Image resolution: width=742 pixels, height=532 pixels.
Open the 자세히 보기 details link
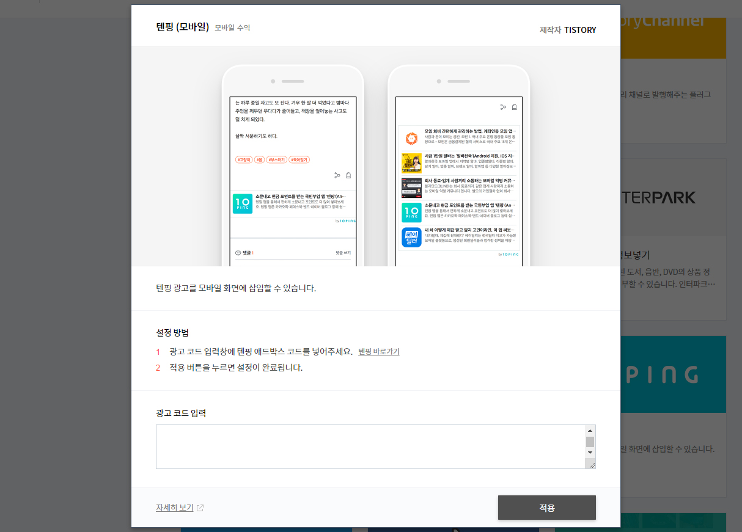click(x=175, y=508)
